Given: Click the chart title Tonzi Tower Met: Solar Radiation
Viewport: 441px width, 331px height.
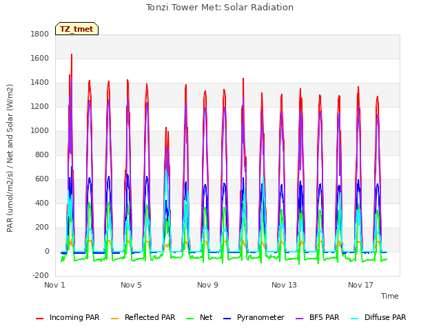Looking at the screenshot, I should (x=220, y=8).
